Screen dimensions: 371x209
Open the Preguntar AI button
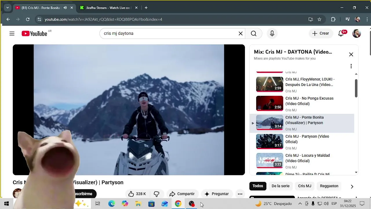click(x=217, y=194)
